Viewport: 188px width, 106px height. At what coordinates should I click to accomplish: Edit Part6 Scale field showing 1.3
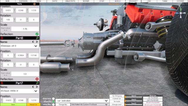25,74
